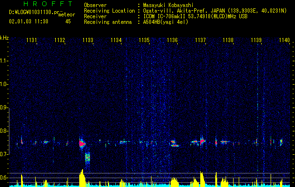Click the Observer name Masayuki Kobayashi
295x187 pixels.
(x=168, y=5)
